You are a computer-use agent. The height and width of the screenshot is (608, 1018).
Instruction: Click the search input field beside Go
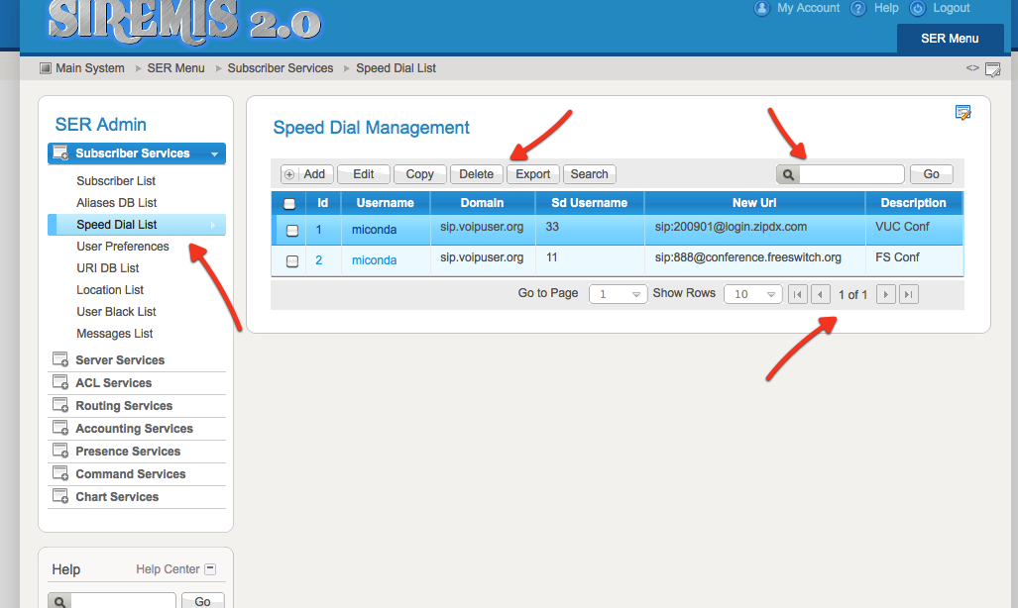[851, 174]
